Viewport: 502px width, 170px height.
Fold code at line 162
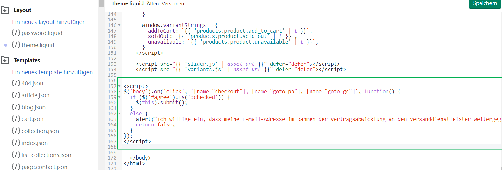click(x=119, y=114)
